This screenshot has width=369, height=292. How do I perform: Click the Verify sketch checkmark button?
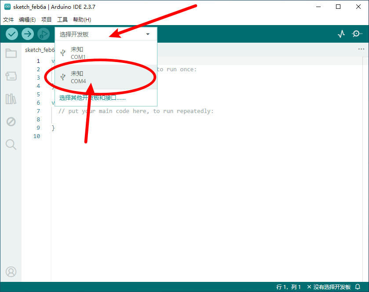click(x=12, y=34)
